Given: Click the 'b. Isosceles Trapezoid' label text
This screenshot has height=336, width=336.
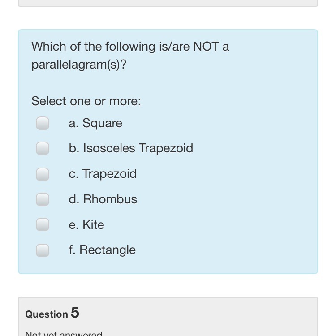Looking at the screenshot, I should [x=131, y=148].
